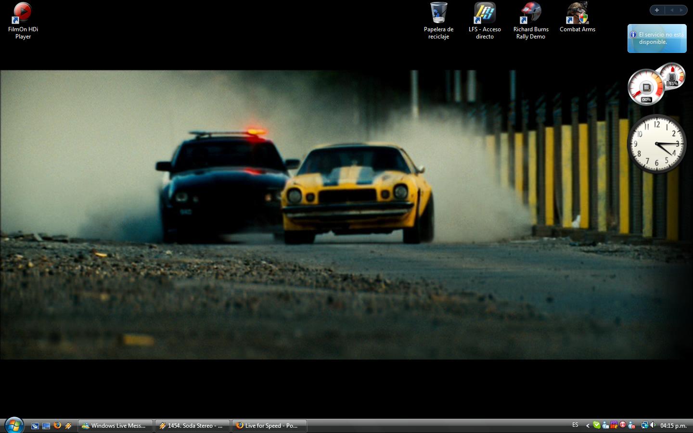Select the Richard Burns Rally Demo shortcut
Screen dimensions: 693x433
coord(531,21)
